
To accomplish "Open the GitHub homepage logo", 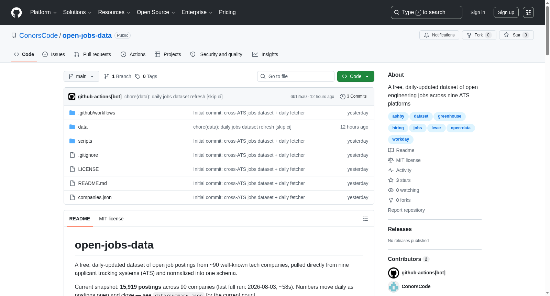I will (16, 12).
